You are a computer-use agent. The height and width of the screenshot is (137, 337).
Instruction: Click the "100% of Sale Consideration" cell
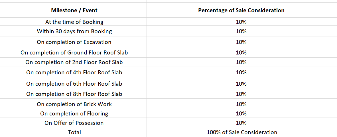click(242, 132)
